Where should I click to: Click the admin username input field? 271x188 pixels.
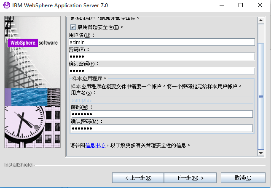(x=162, y=42)
